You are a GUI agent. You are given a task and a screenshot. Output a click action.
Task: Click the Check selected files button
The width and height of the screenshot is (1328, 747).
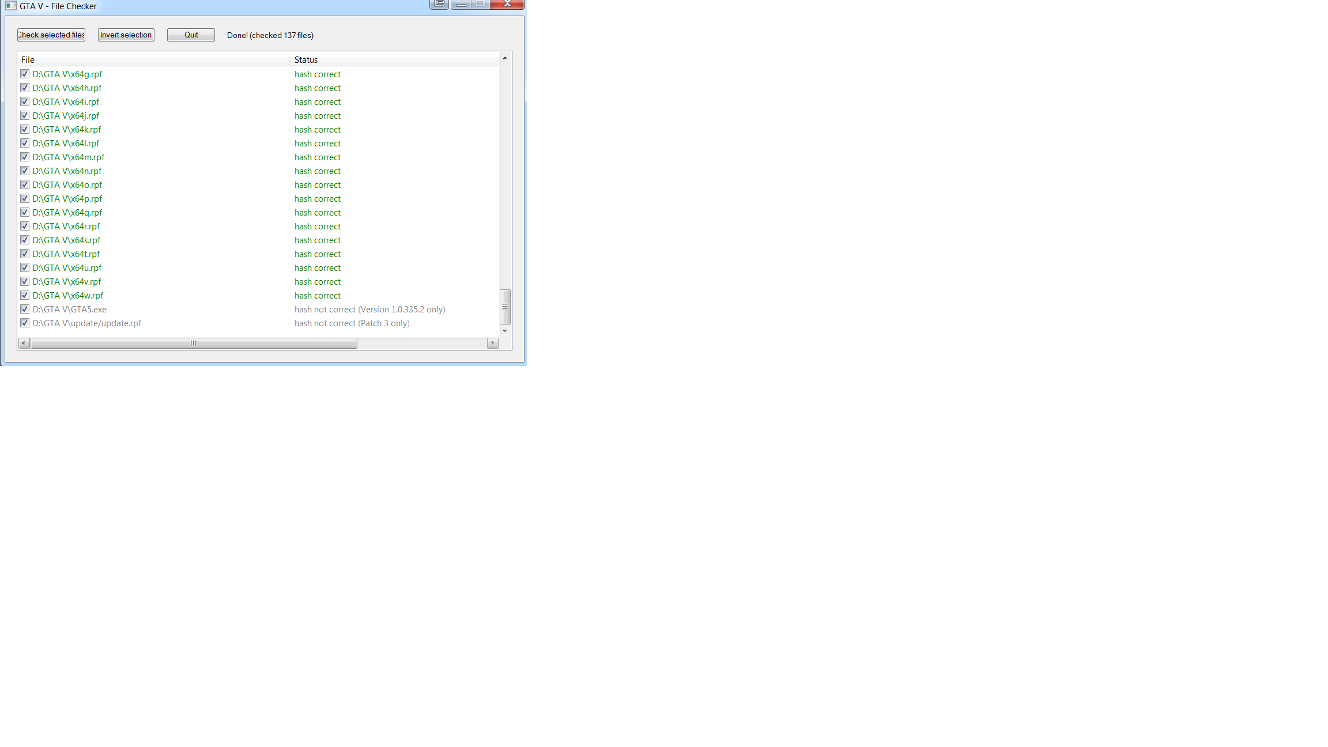click(51, 35)
